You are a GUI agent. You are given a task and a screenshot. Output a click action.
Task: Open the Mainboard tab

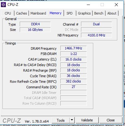(38, 13)
